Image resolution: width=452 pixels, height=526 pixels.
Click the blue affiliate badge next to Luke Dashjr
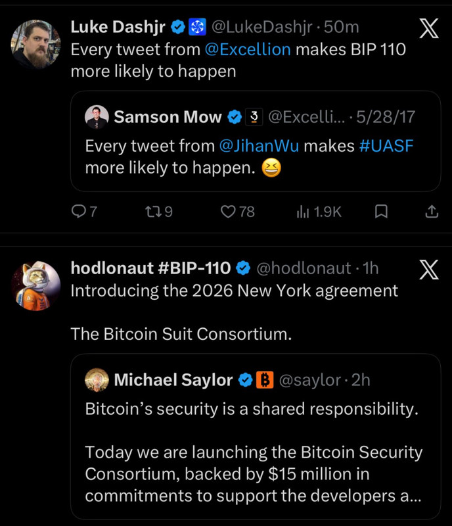point(197,27)
